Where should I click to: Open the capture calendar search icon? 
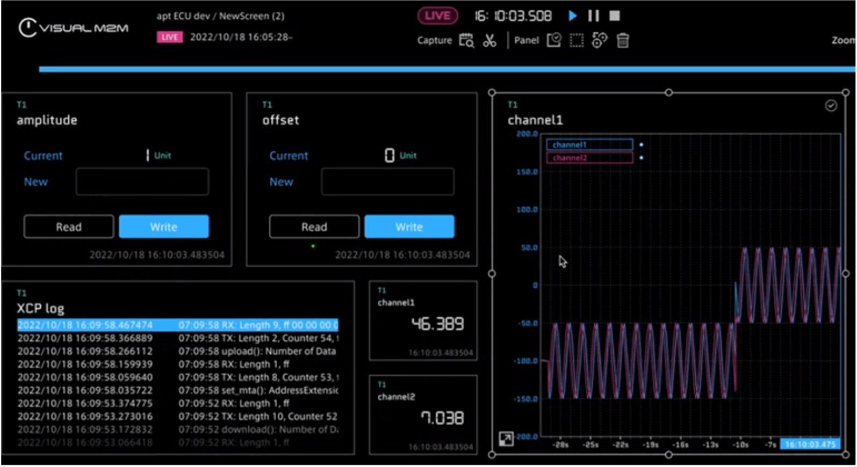point(466,40)
